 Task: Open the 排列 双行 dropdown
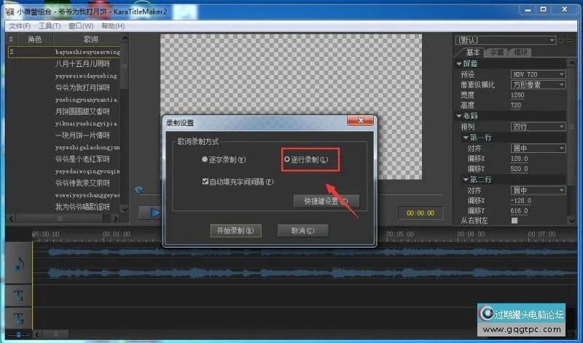point(538,127)
